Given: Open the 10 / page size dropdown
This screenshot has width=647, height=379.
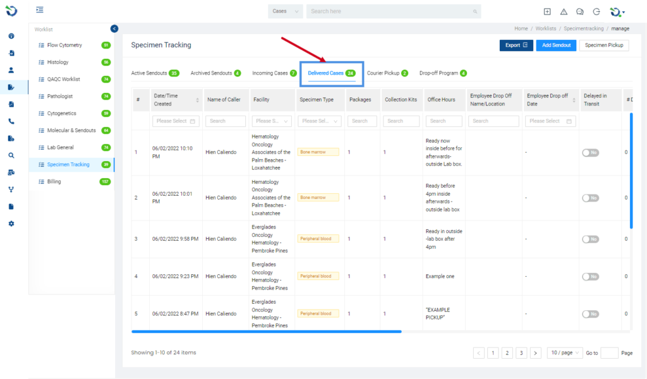Looking at the screenshot, I should coord(565,352).
